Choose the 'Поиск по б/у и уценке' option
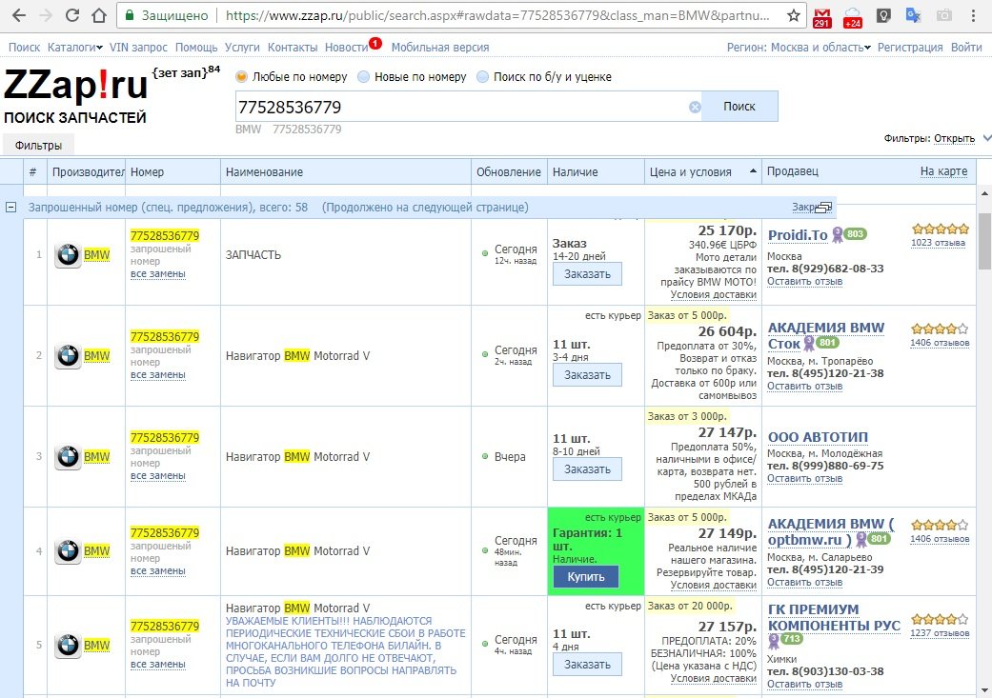Image resolution: width=992 pixels, height=698 pixels. 483,77
